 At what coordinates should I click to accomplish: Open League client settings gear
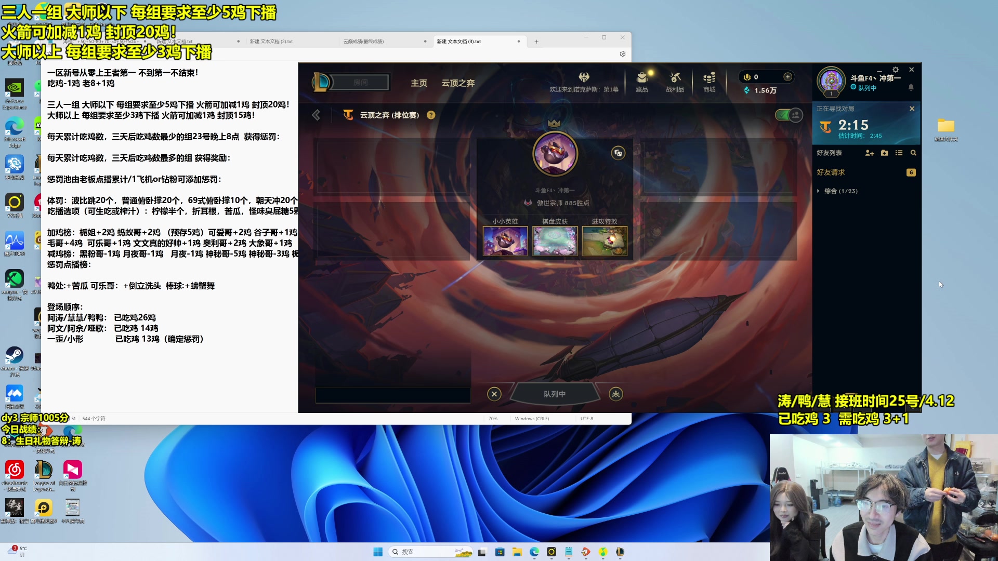tap(896, 70)
